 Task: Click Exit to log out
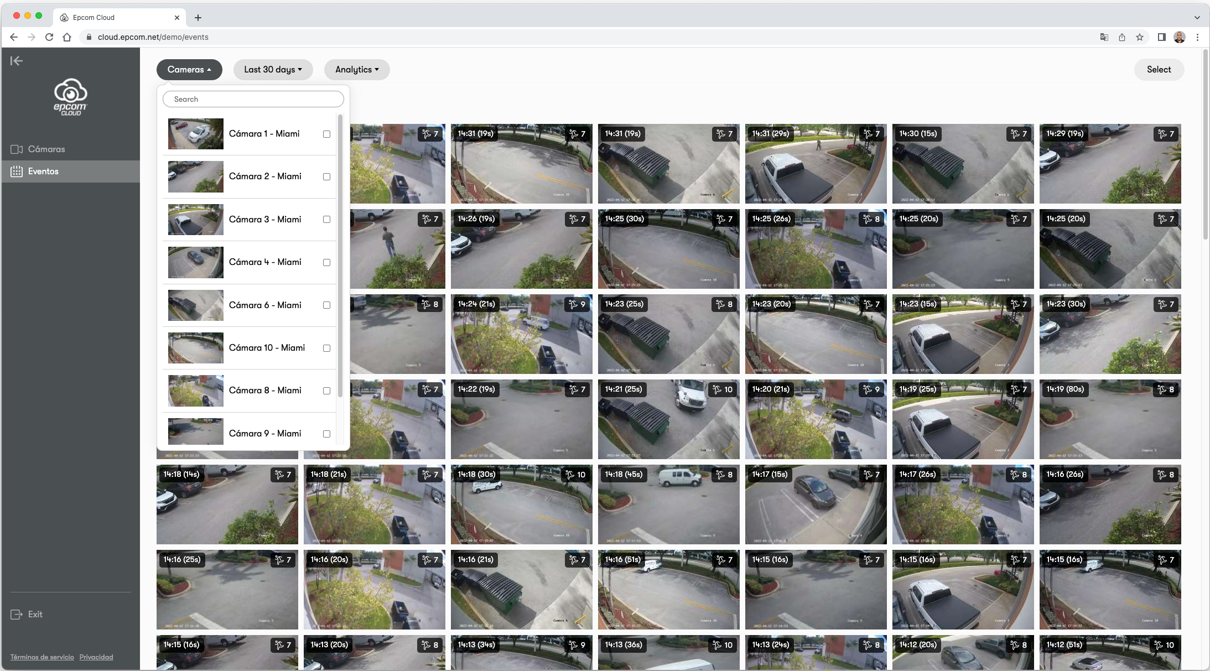tap(27, 615)
